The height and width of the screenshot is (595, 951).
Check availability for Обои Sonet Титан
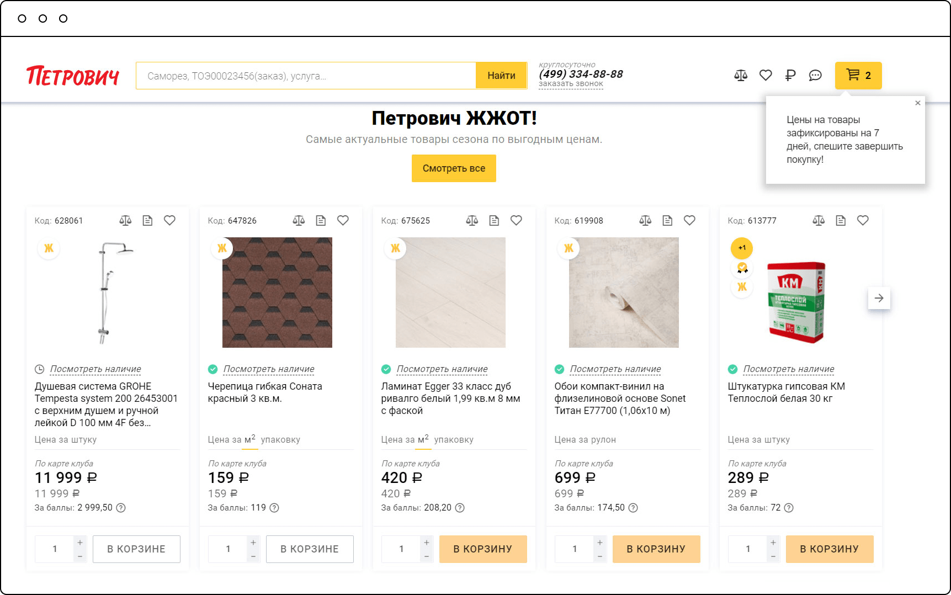click(615, 369)
